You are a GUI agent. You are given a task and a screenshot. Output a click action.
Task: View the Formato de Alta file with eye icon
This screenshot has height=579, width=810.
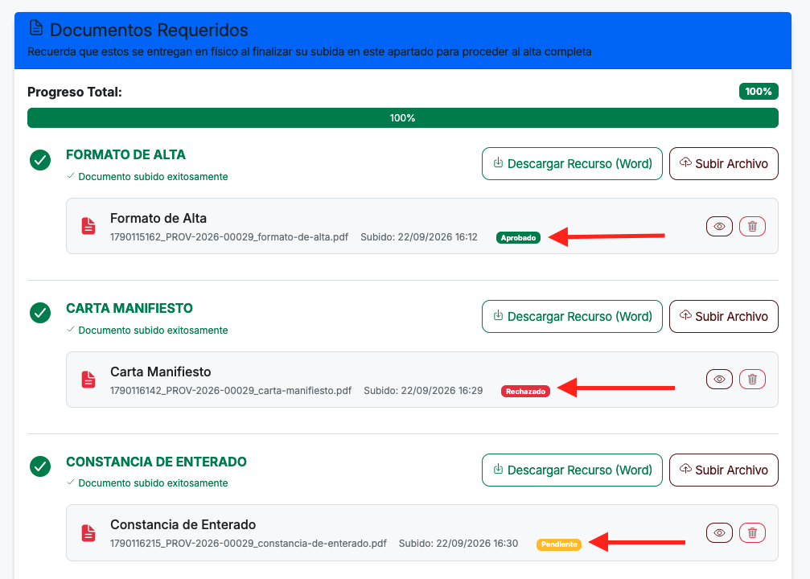[719, 226]
